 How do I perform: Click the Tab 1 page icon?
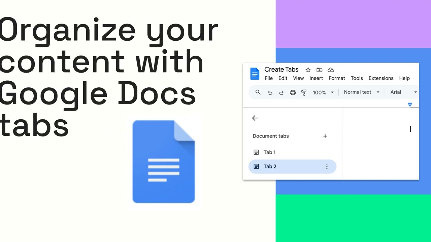tap(256, 152)
